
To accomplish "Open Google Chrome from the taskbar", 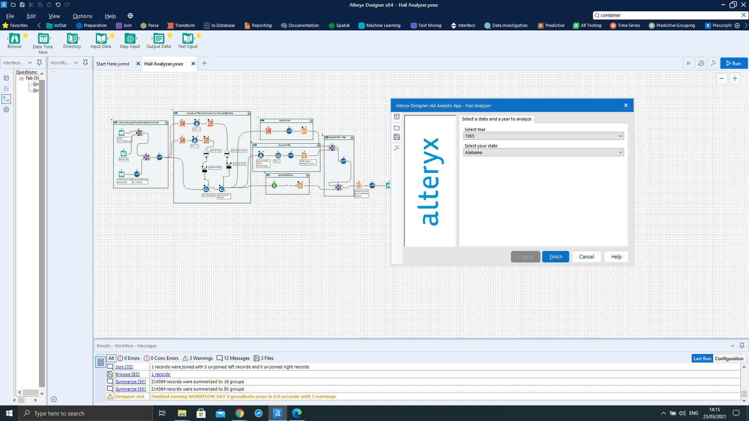I will [240, 413].
